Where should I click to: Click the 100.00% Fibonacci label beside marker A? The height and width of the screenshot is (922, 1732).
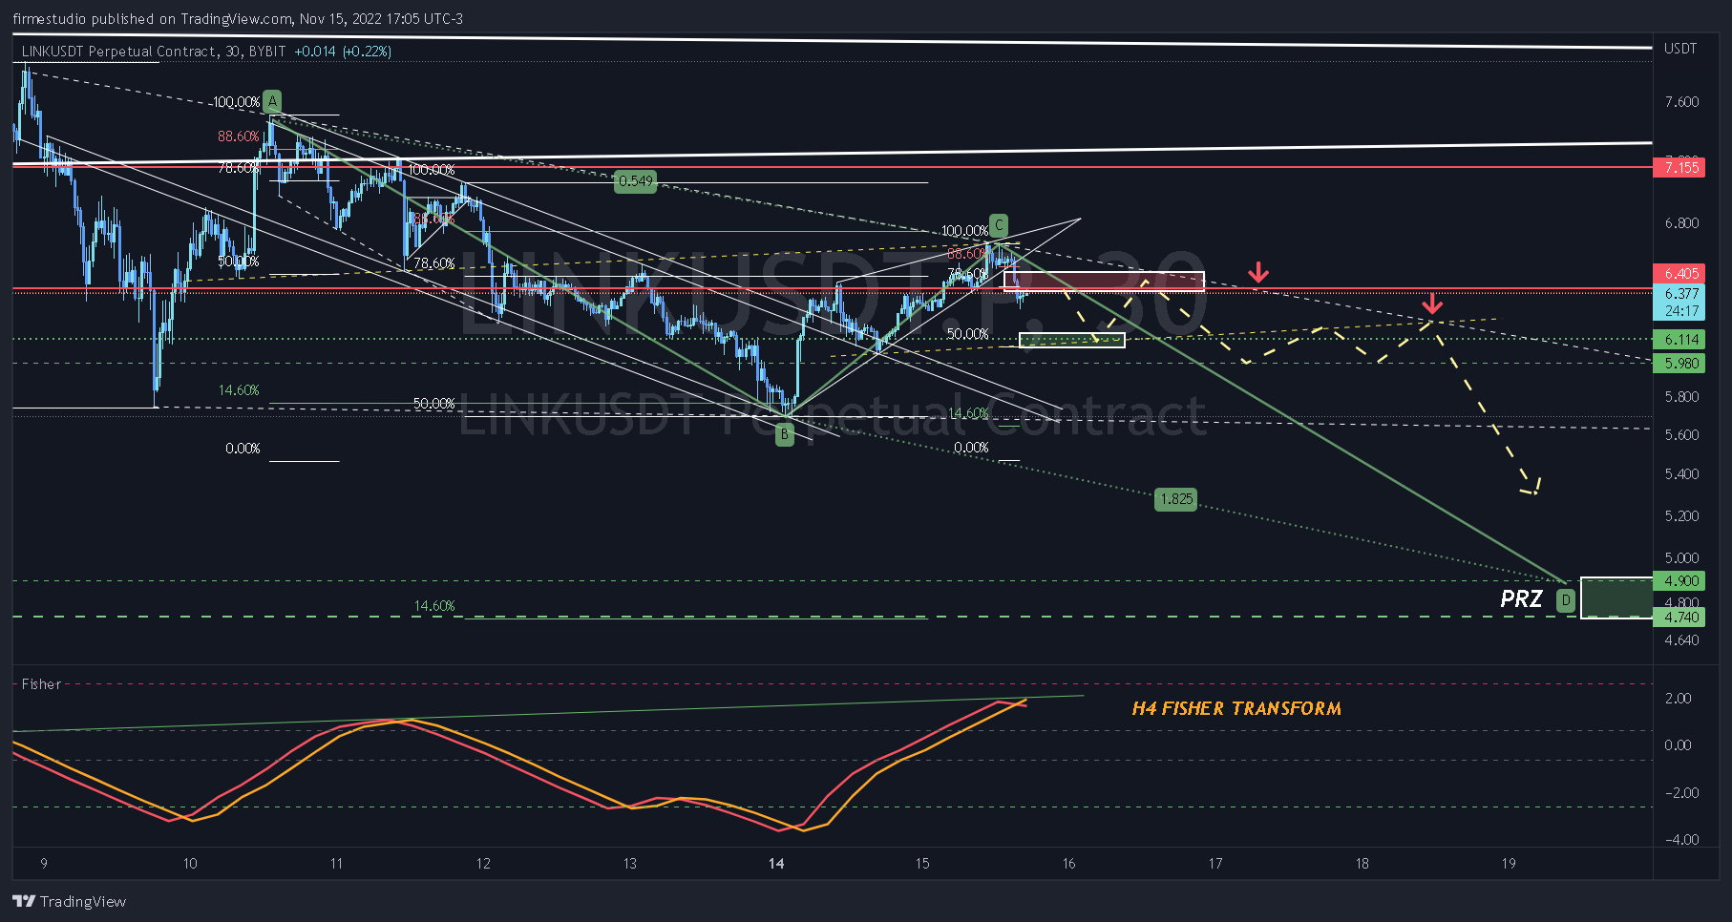click(236, 102)
